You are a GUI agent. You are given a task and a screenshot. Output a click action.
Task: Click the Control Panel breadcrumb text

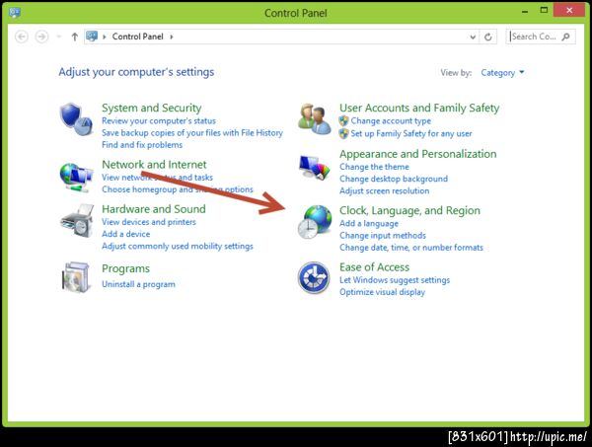tap(138, 37)
